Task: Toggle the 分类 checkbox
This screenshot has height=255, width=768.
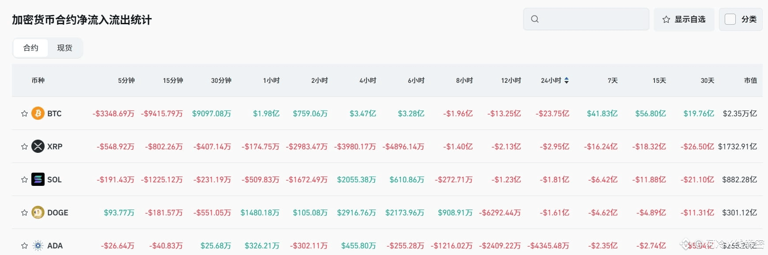Action: point(730,19)
